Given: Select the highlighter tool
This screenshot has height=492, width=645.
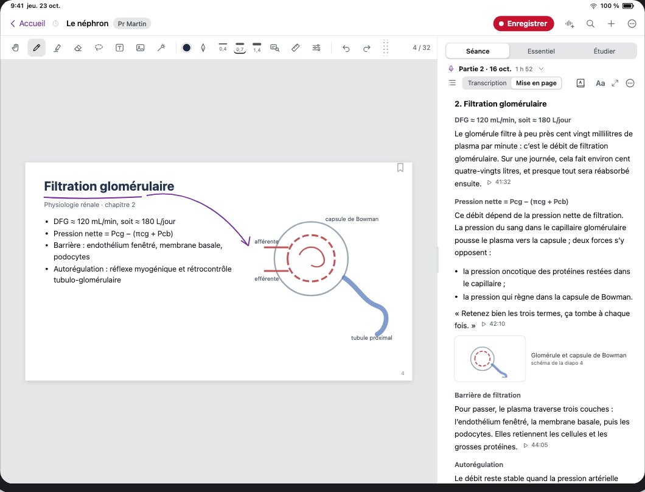Looking at the screenshot, I should point(57,47).
